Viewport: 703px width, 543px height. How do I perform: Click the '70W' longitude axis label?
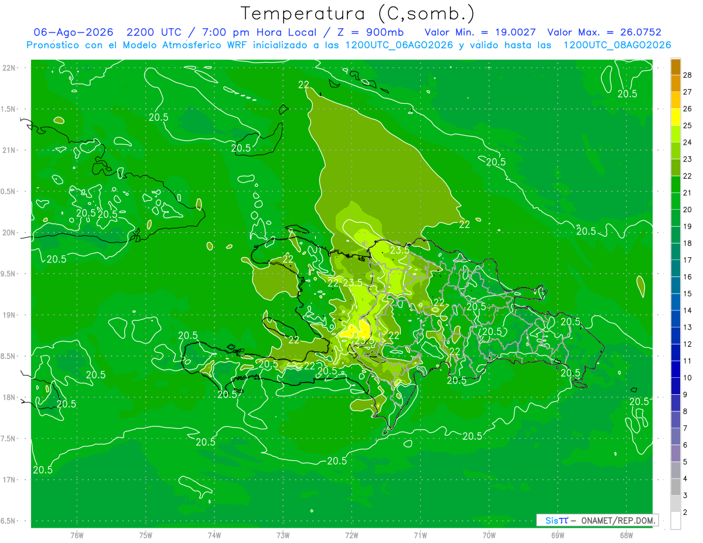pos(489,535)
